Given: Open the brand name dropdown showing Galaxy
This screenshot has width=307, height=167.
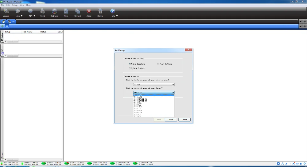Looking at the screenshot, I should coord(154,85).
